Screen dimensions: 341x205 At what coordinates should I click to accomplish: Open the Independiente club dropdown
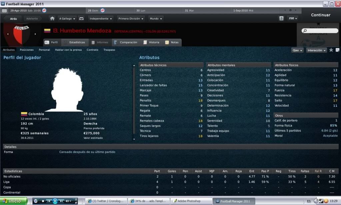101,18
